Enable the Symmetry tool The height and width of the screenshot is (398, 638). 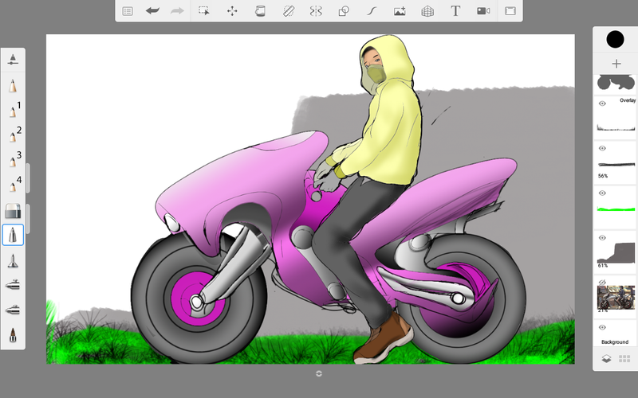(x=316, y=11)
